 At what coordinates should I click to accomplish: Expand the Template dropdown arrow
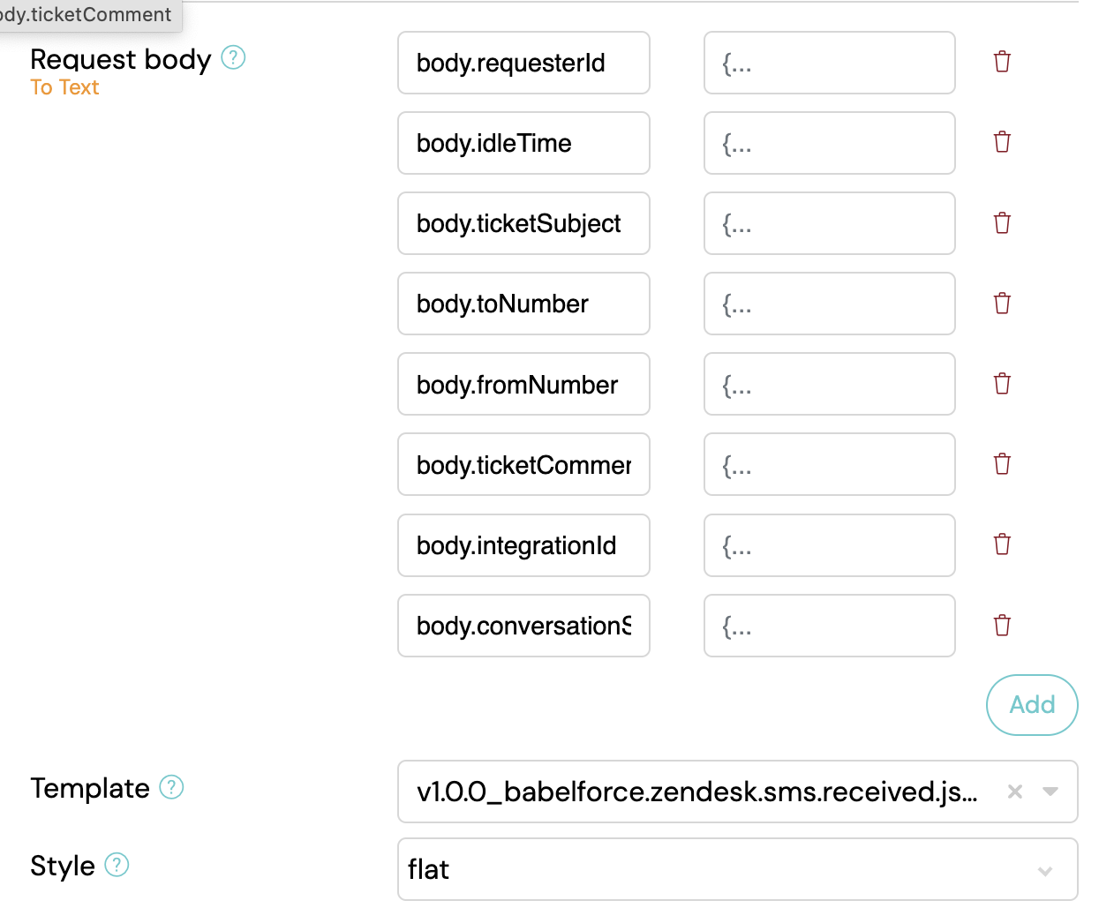point(1050,792)
